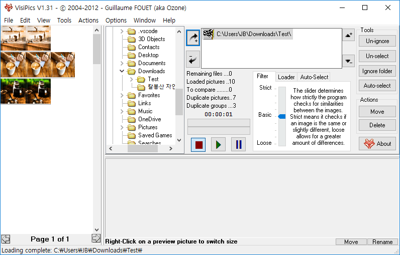Screen dimensions: 400x255
Task: Select the Documents folder
Action: coord(146,63)
